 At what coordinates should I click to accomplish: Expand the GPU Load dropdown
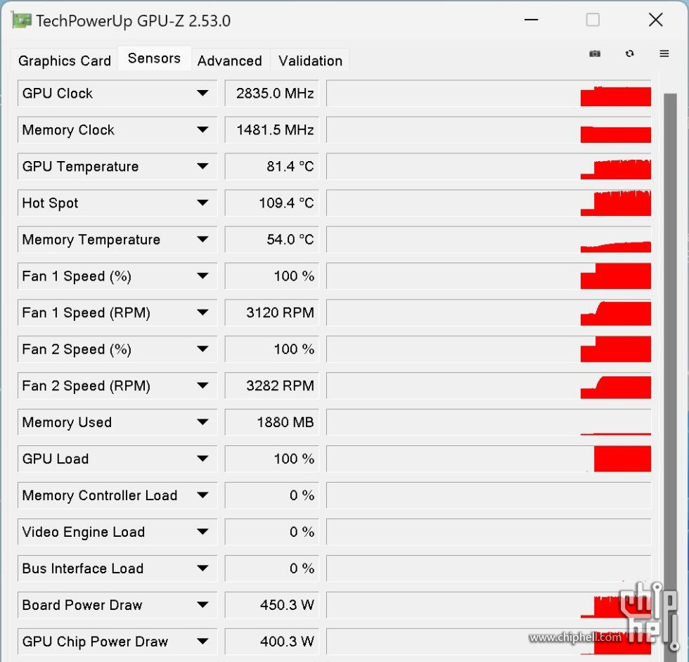coord(202,459)
